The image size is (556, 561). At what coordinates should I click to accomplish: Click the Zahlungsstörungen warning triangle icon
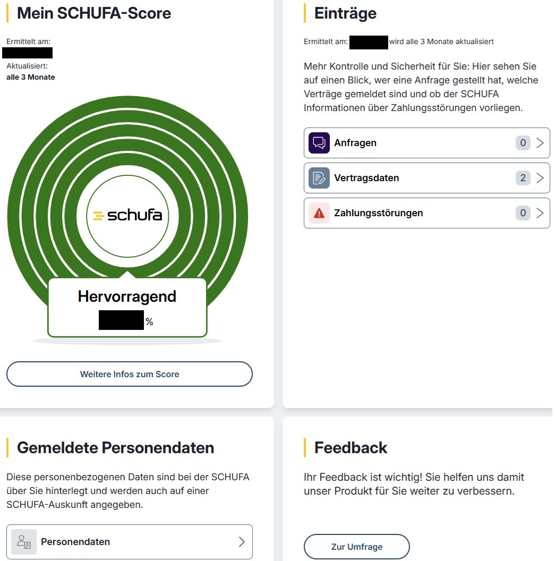click(319, 213)
